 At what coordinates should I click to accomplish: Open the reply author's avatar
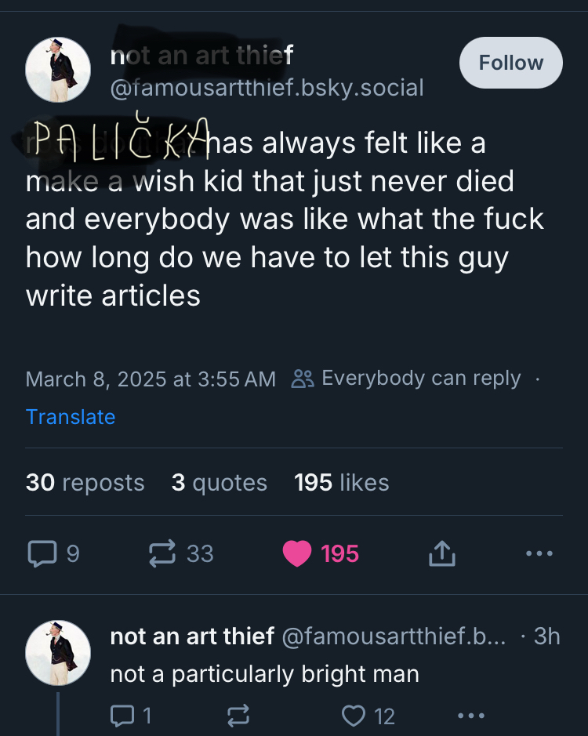59,653
